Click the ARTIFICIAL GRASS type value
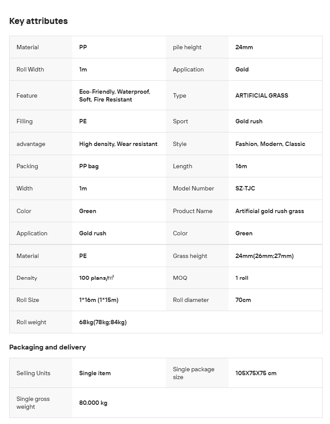The width and height of the screenshot is (330, 424). (262, 95)
